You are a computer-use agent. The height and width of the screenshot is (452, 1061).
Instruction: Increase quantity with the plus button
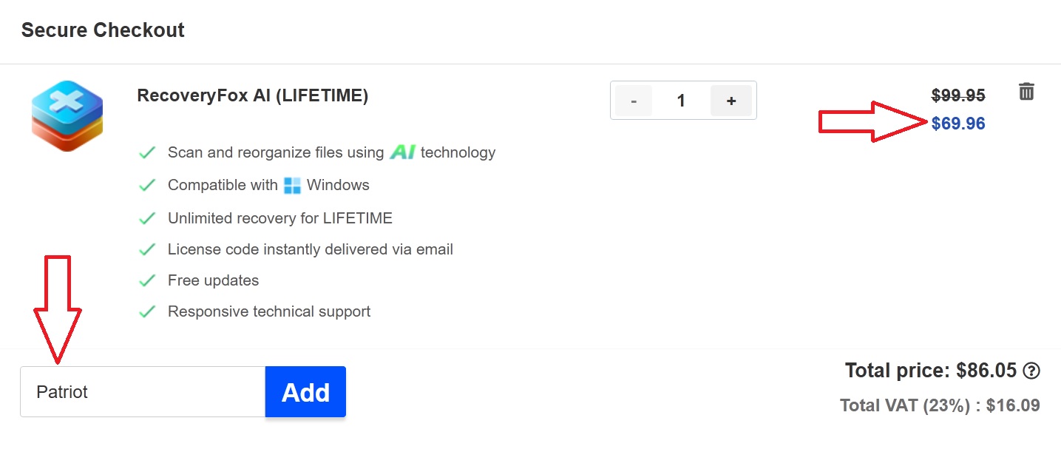click(x=731, y=100)
